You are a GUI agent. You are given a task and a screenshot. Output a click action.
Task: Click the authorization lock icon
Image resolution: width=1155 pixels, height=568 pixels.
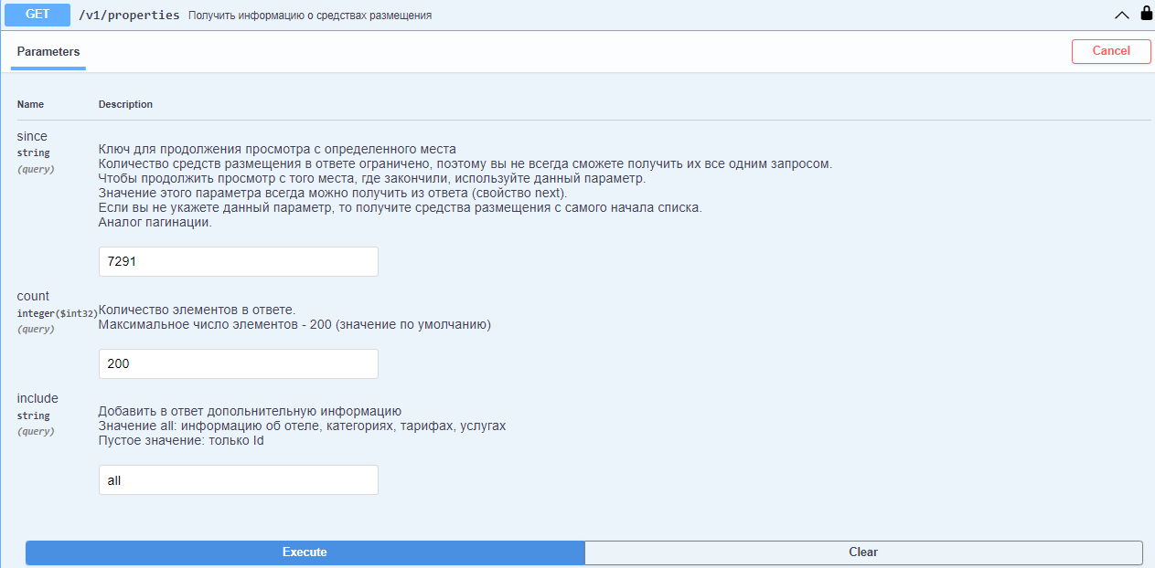1147,14
